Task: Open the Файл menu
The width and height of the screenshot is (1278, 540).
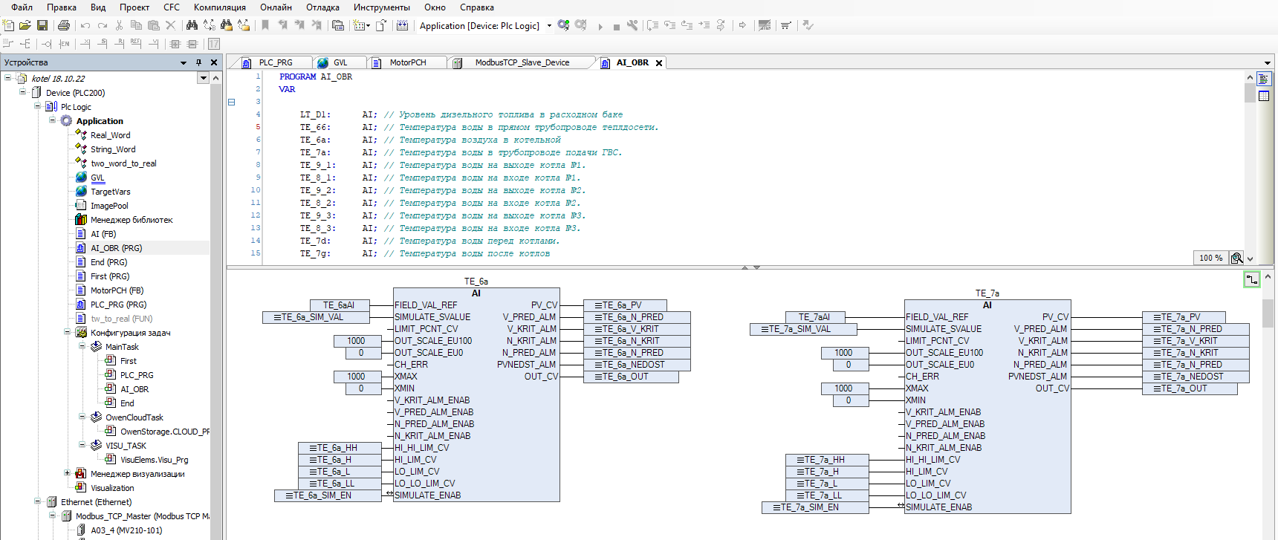Action: pyautogui.click(x=22, y=7)
